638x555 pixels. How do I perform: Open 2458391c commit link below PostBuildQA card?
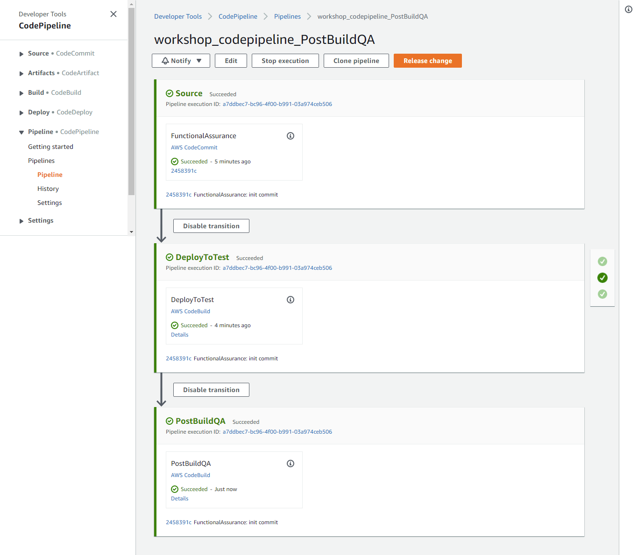coord(179,522)
